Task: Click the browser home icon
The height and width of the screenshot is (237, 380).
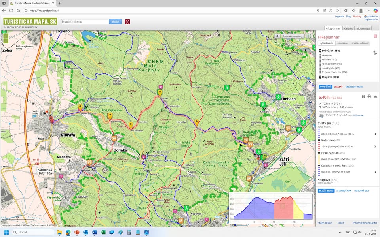Action: pyautogui.click(x=18, y=11)
